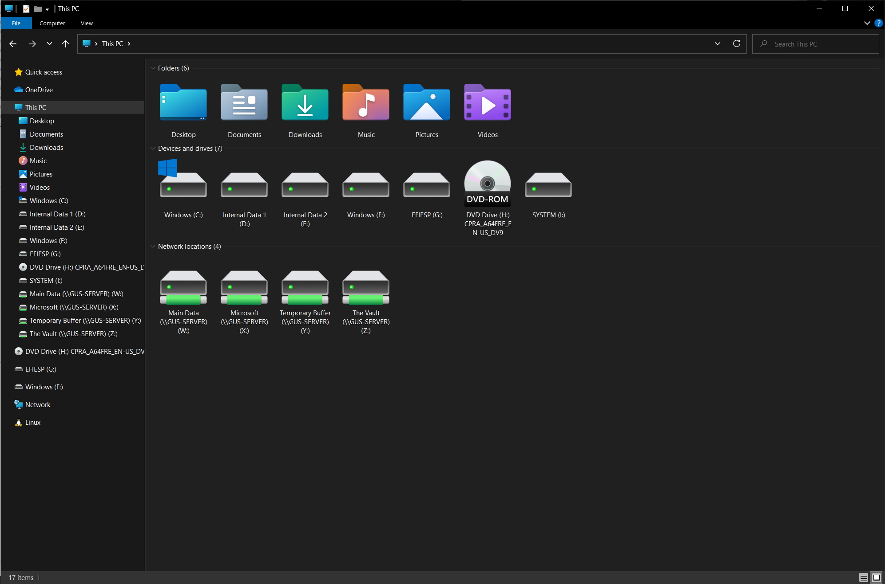
Task: Collapse the Folders (6) group
Action: coord(153,68)
